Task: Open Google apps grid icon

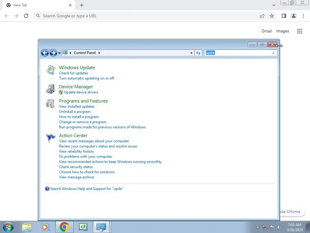Action: click(x=300, y=31)
